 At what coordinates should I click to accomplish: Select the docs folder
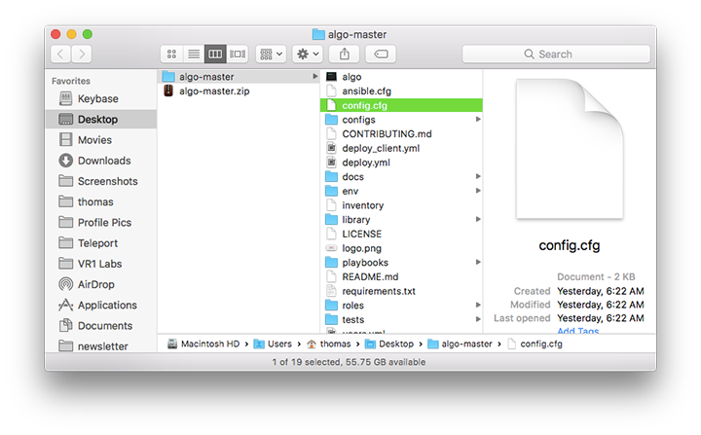tap(401, 176)
